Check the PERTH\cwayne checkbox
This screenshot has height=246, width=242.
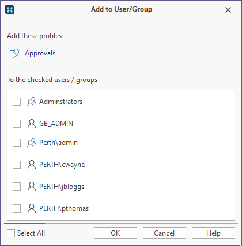[17, 165]
